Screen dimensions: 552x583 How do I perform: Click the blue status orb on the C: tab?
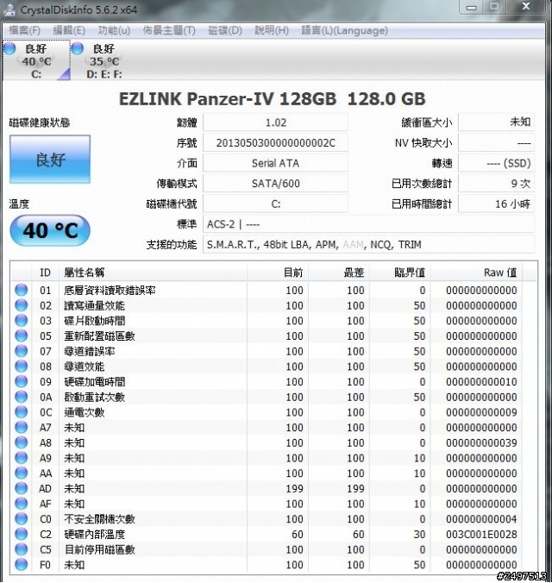point(9,48)
